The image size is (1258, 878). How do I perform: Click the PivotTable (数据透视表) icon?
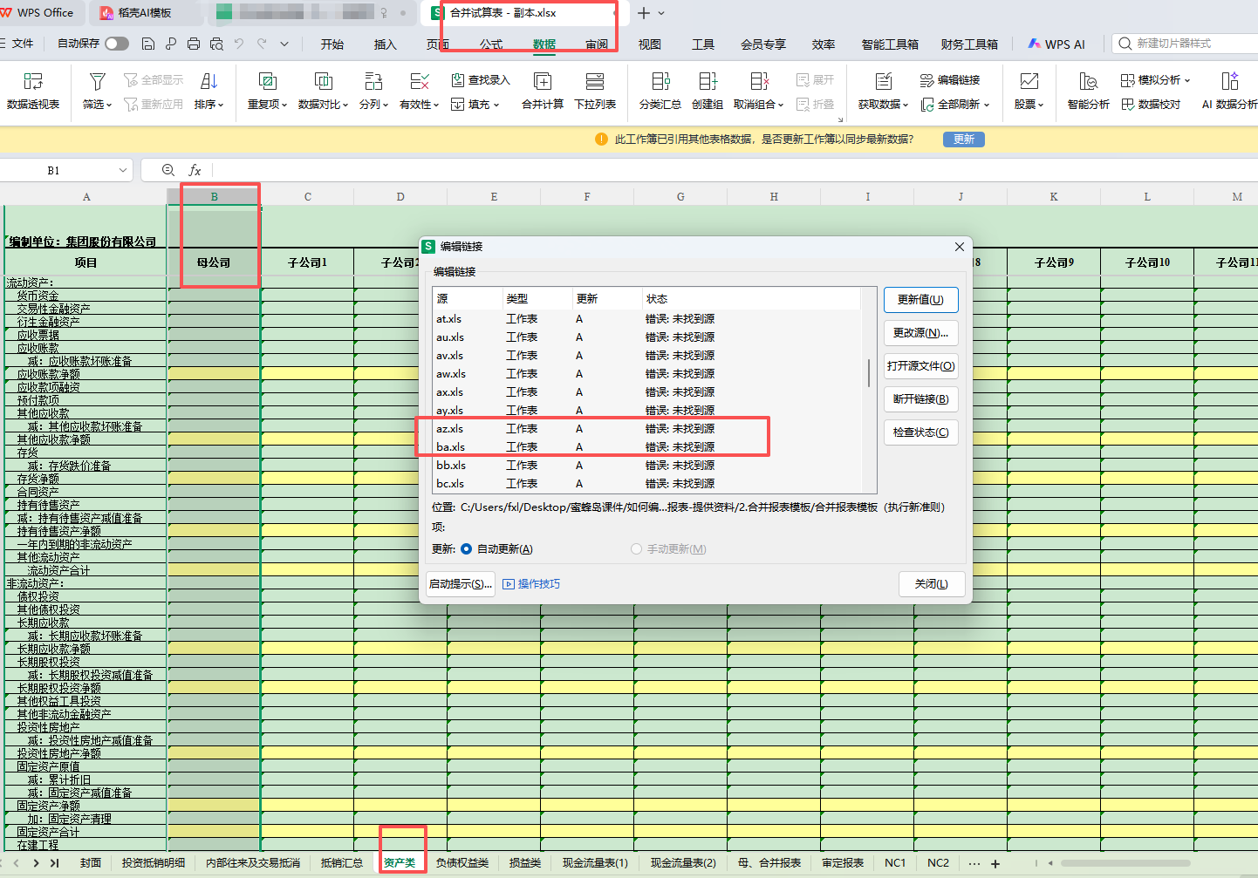point(33,82)
